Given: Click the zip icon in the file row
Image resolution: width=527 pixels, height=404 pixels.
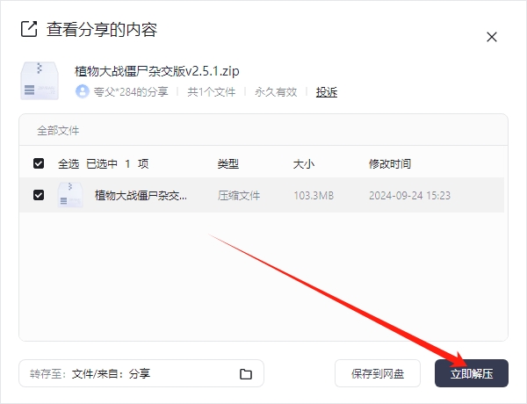Looking at the screenshot, I should tap(70, 195).
